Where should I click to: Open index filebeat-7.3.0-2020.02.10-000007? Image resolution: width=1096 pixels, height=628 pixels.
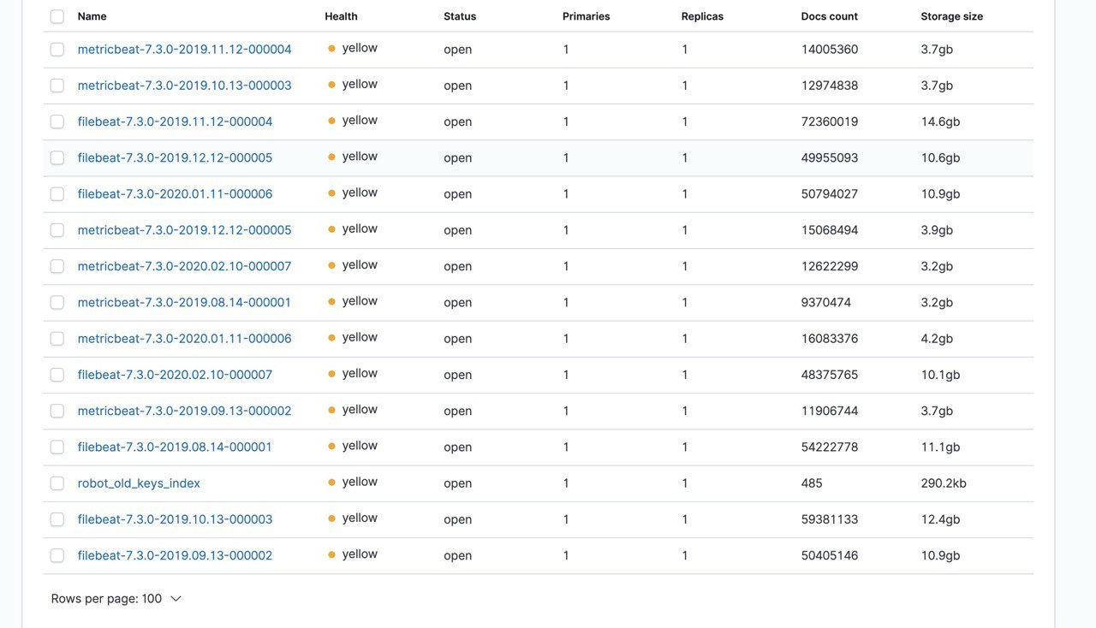point(175,375)
